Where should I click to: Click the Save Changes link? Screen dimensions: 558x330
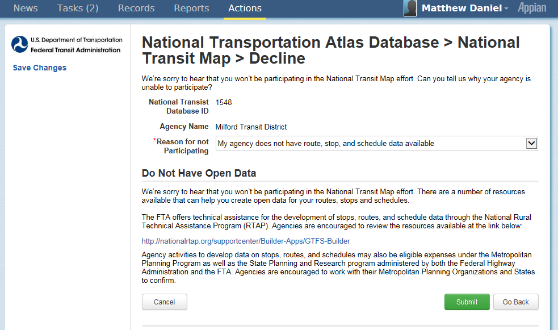click(x=40, y=68)
